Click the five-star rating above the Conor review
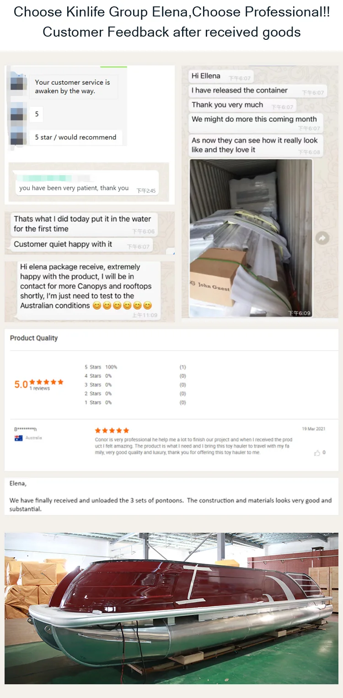The image size is (343, 698). point(112,430)
